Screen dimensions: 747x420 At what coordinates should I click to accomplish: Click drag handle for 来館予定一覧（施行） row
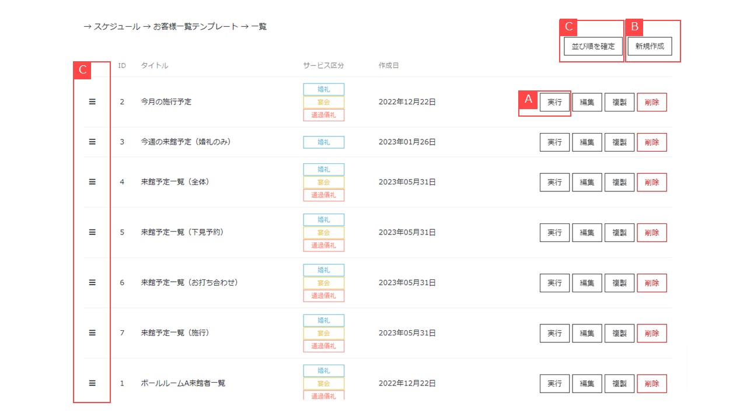[x=92, y=332]
